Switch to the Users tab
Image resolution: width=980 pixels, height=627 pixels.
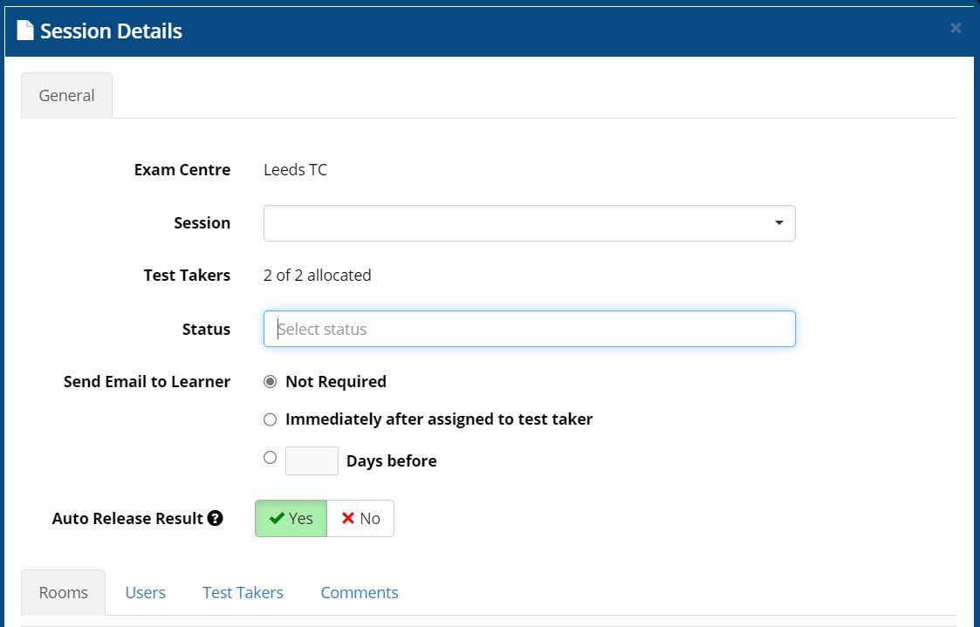coord(145,592)
